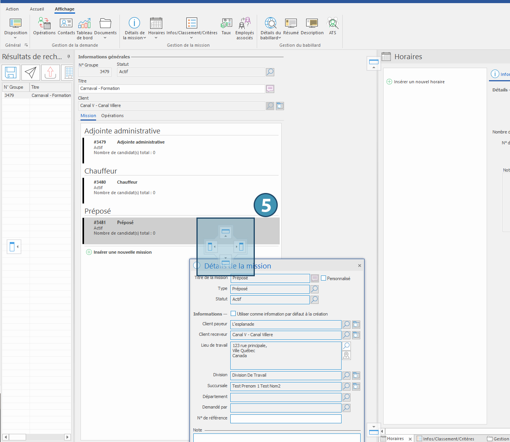The width and height of the screenshot is (510, 442).
Task: Click the ATS icon
Action: point(333,27)
